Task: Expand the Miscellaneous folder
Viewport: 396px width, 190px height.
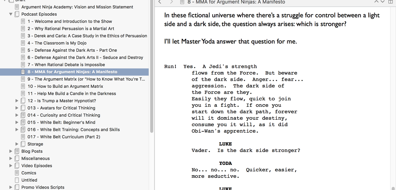Action: [x=11, y=158]
